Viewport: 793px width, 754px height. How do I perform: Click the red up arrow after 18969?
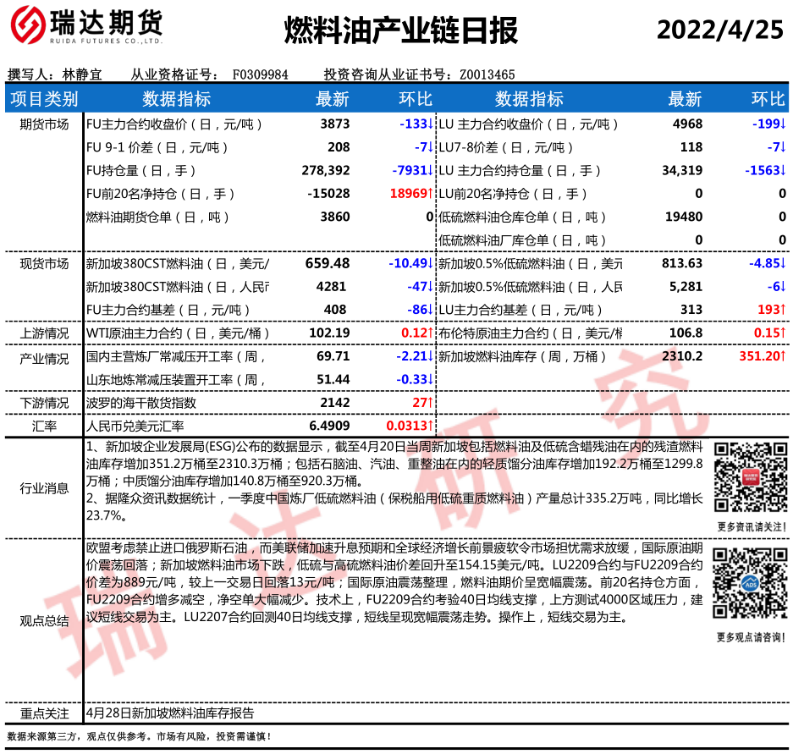pos(431,194)
